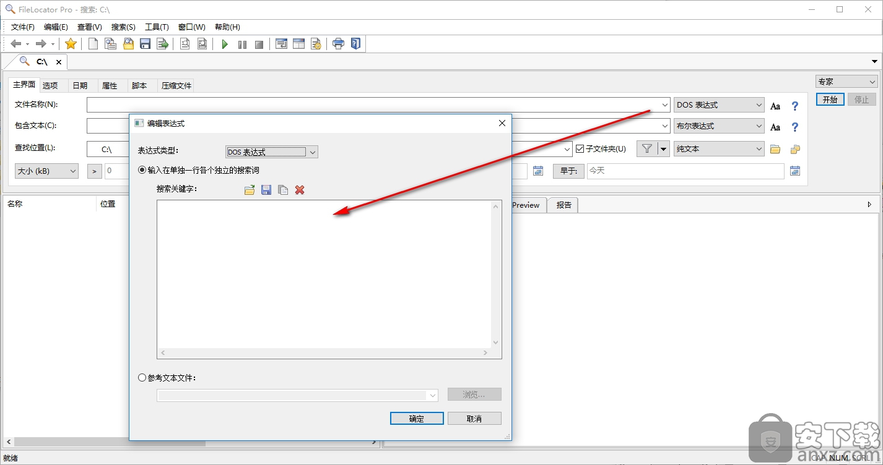Click inside the 搜索关键字 text area

click(x=324, y=274)
